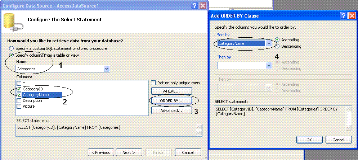The width and height of the screenshot is (358, 160).
Task: Open the Sort by dropdown showing CategoryName
Action: [269, 43]
